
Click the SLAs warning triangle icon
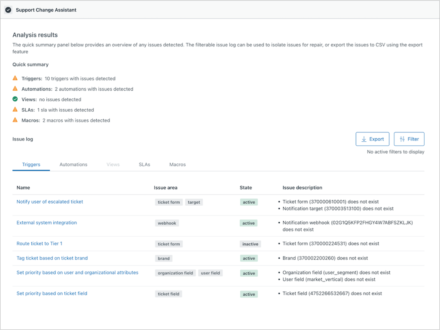point(15,110)
